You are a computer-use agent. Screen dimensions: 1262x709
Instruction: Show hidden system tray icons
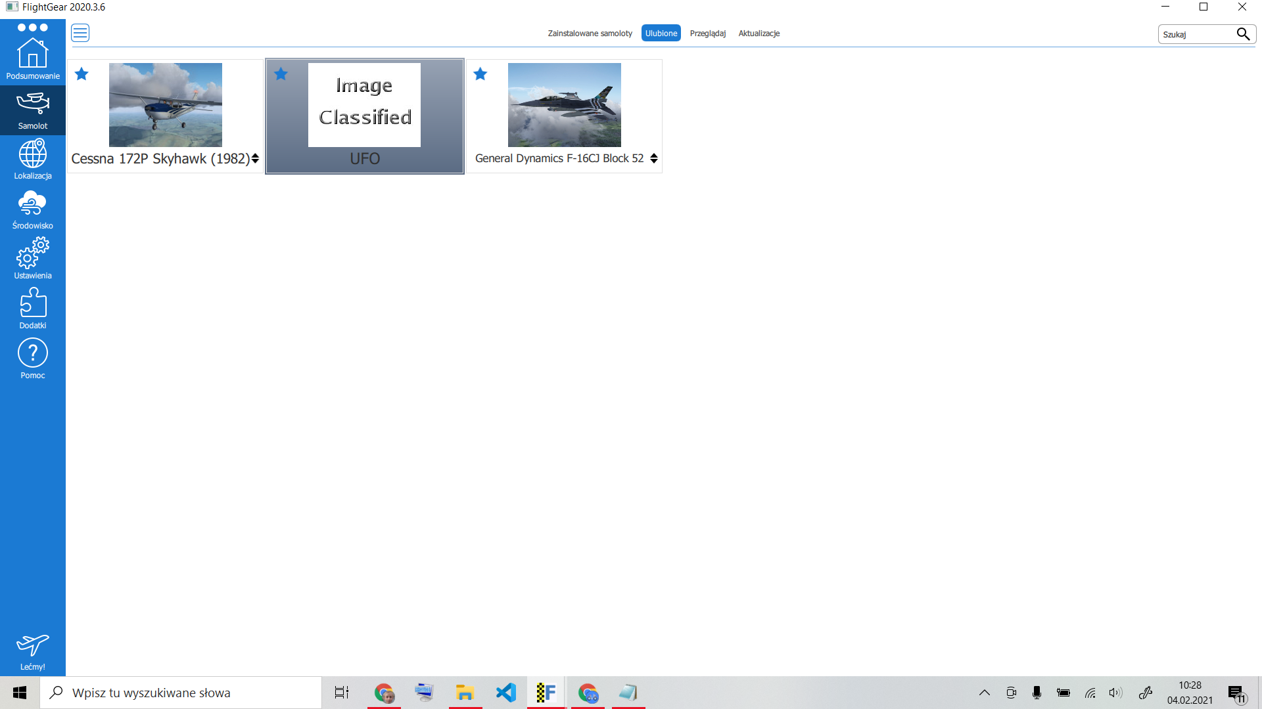tap(985, 693)
